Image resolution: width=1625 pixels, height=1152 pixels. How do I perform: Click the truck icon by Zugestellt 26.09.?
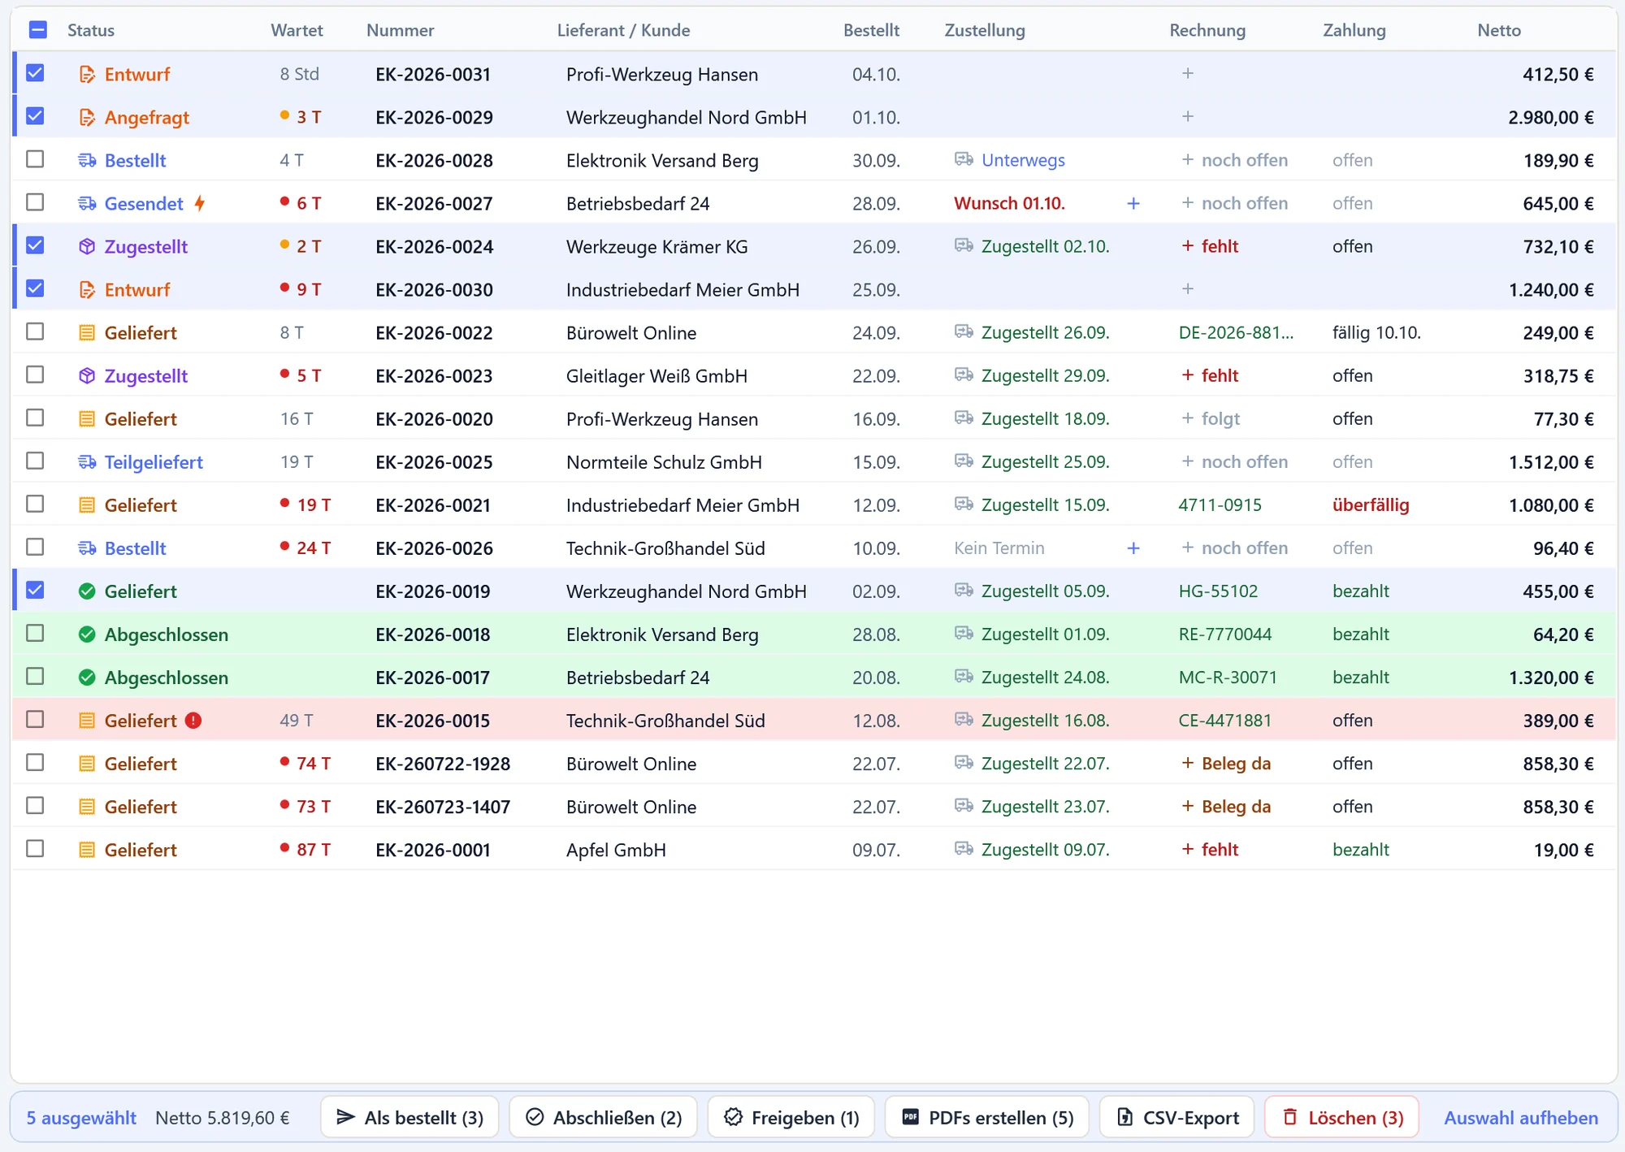tap(964, 332)
